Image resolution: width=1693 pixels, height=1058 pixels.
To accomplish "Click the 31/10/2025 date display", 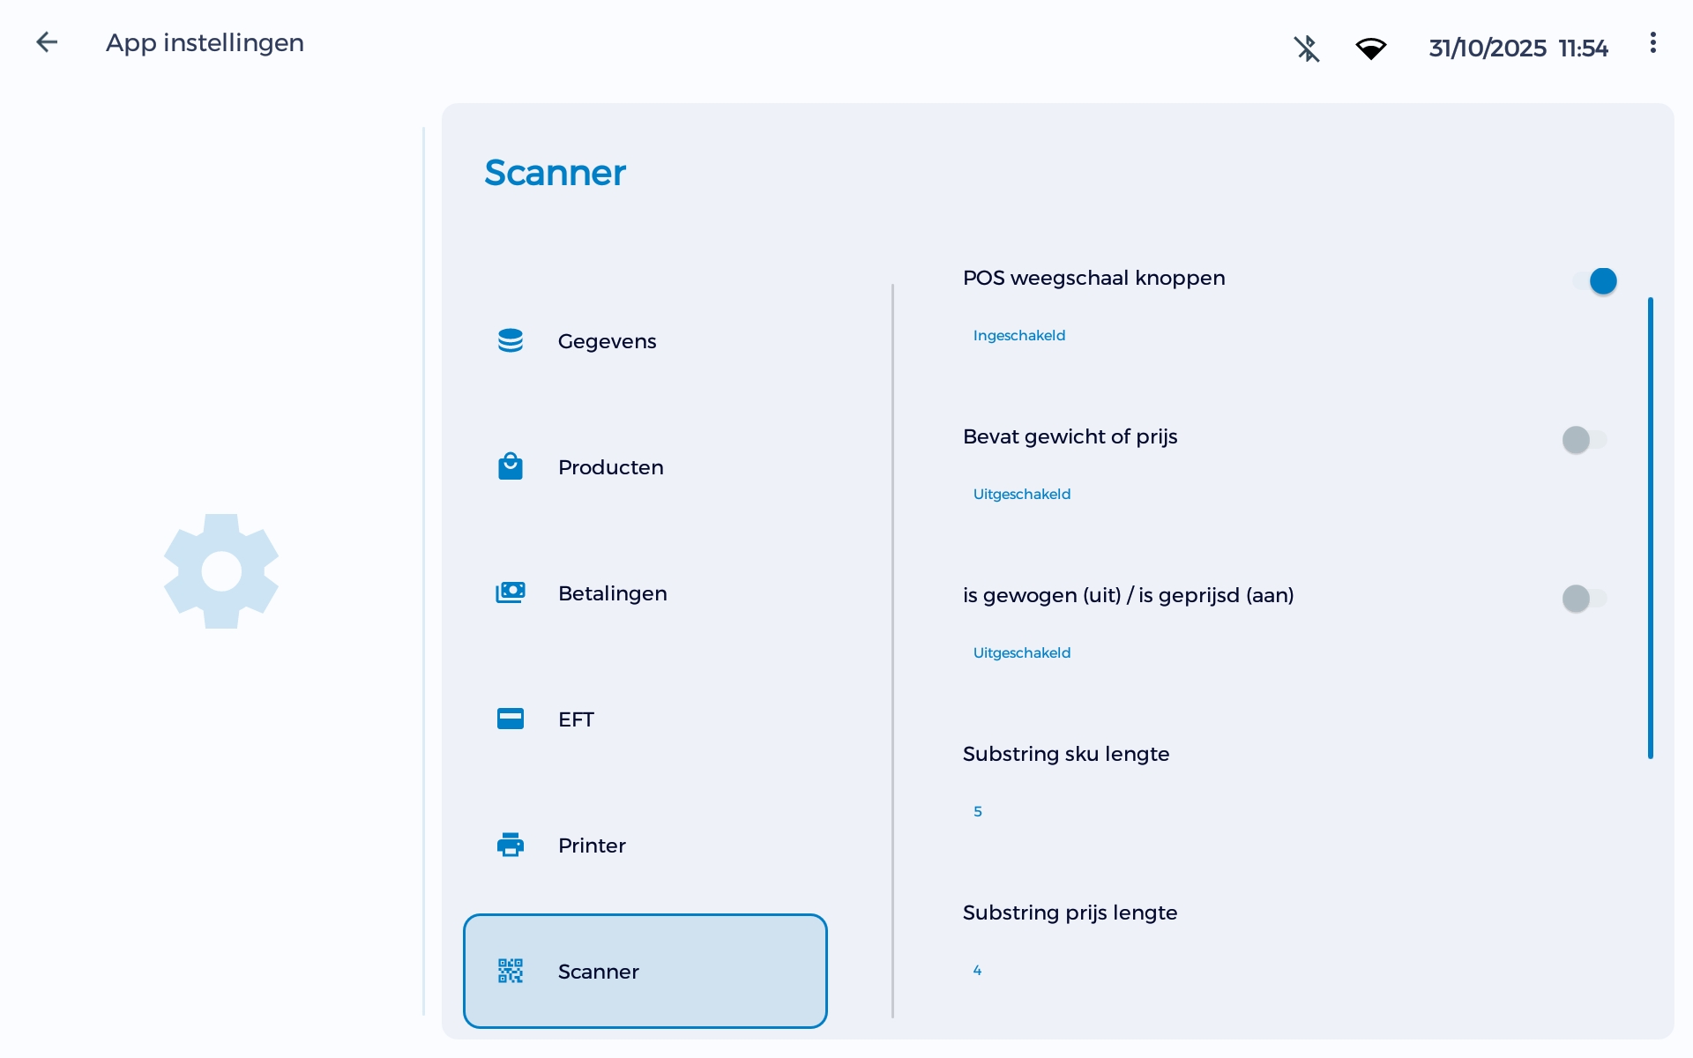I will [x=1488, y=48].
